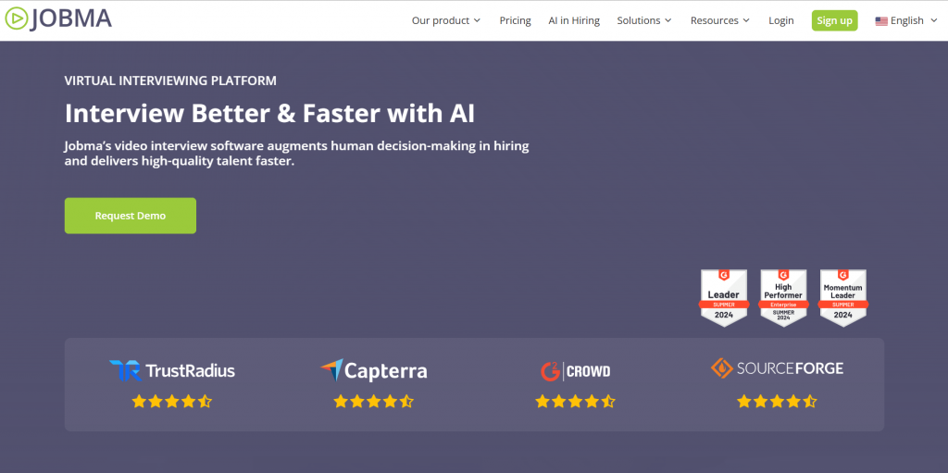This screenshot has width=948, height=473.
Task: Click the US flag icon beside English
Action: pyautogui.click(x=881, y=21)
